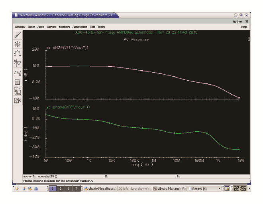Image resolution: width=263 pixels, height=204 pixels.
Task: Click the green phase curve marker near 10M
Action: [x=175, y=133]
